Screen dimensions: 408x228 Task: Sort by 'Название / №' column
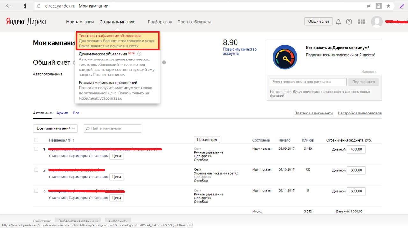pos(62,140)
